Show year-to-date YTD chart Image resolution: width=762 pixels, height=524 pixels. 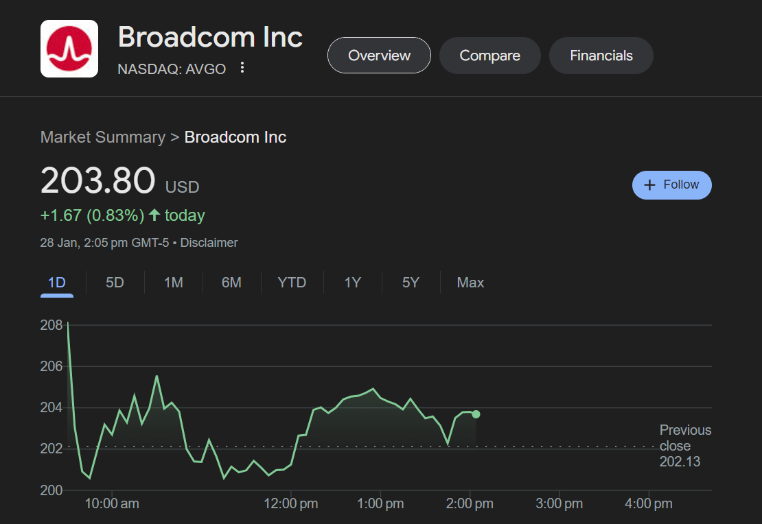292,283
